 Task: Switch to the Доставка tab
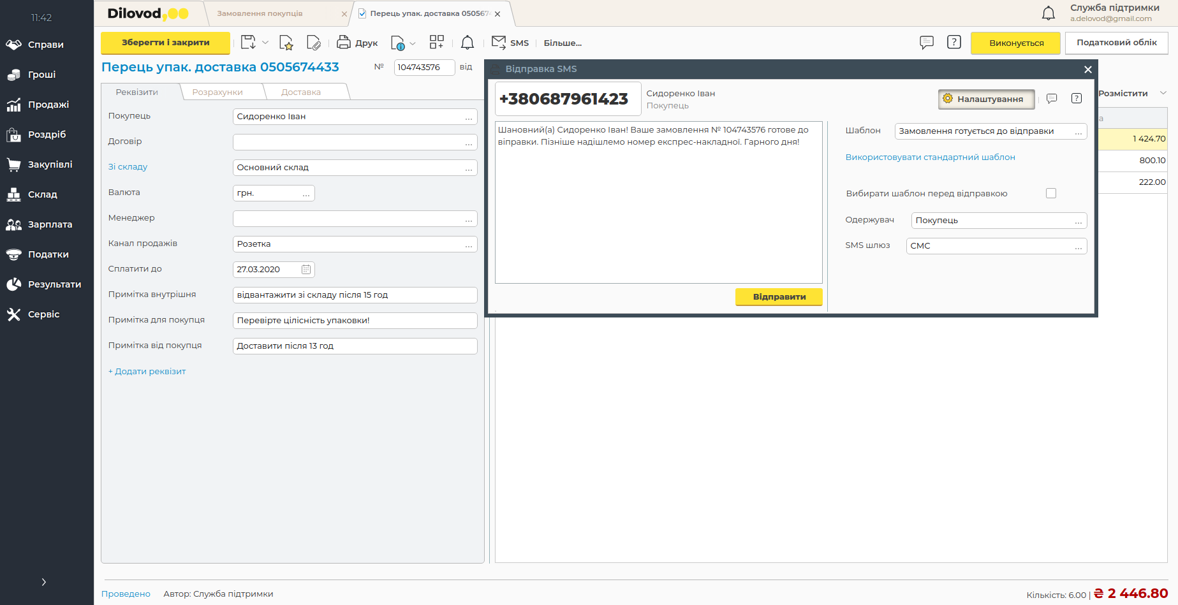(x=301, y=92)
